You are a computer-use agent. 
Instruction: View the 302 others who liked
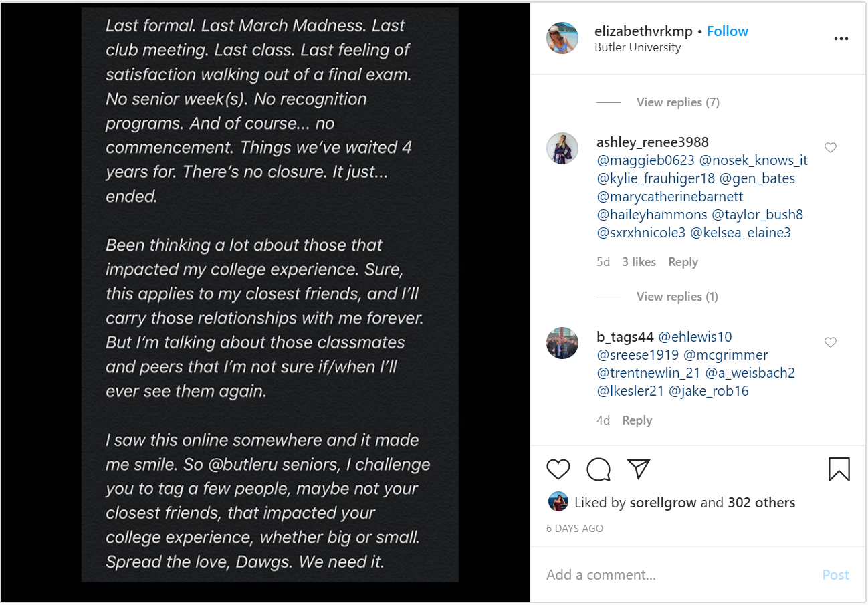[762, 503]
